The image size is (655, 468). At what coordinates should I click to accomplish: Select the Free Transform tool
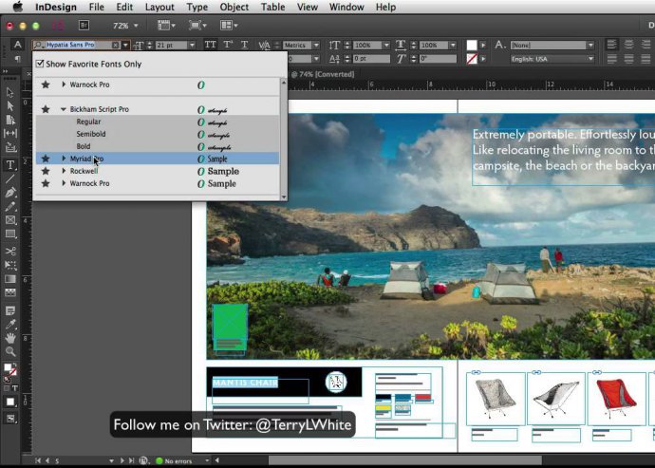[x=10, y=265]
